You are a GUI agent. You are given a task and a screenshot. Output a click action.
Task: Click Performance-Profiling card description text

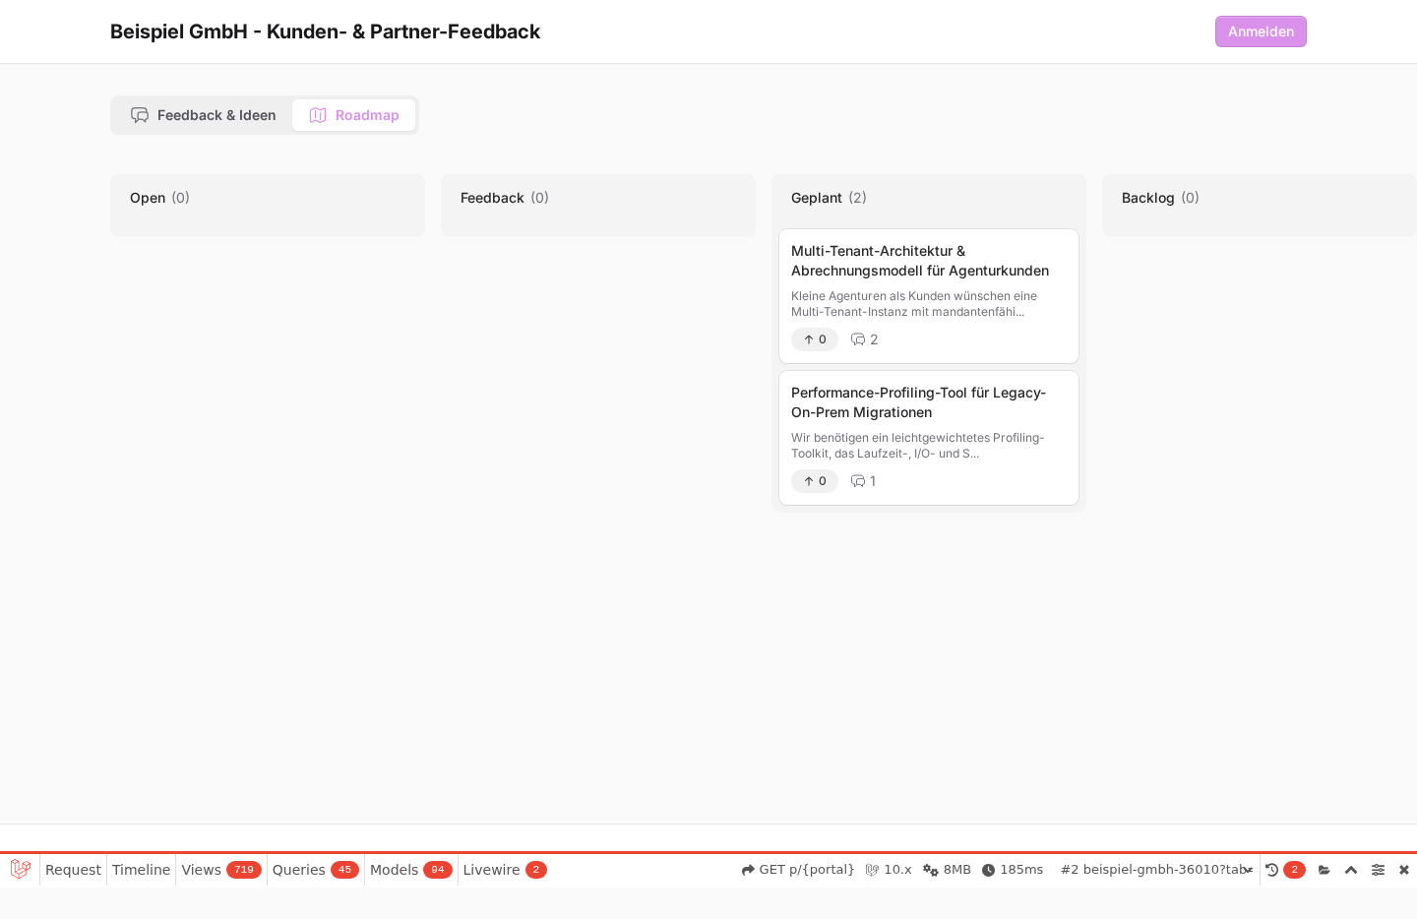[x=917, y=446]
